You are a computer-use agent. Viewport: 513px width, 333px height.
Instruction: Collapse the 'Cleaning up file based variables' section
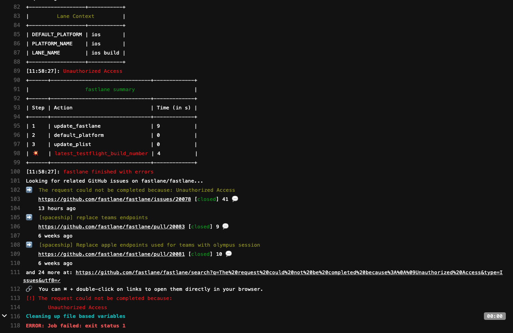point(4,316)
